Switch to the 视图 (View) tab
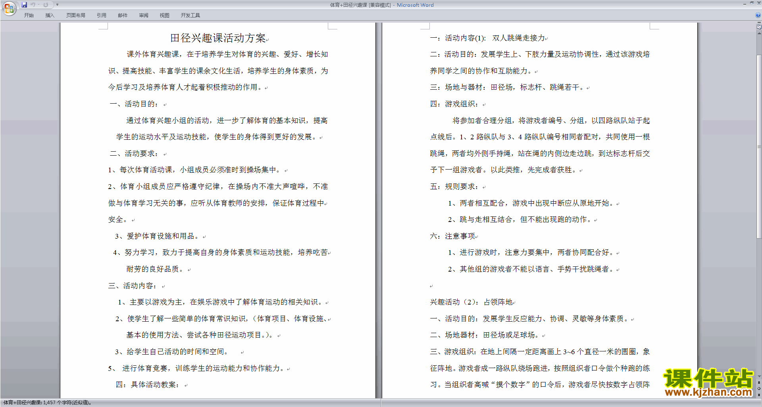This screenshot has height=407, width=762. (164, 15)
